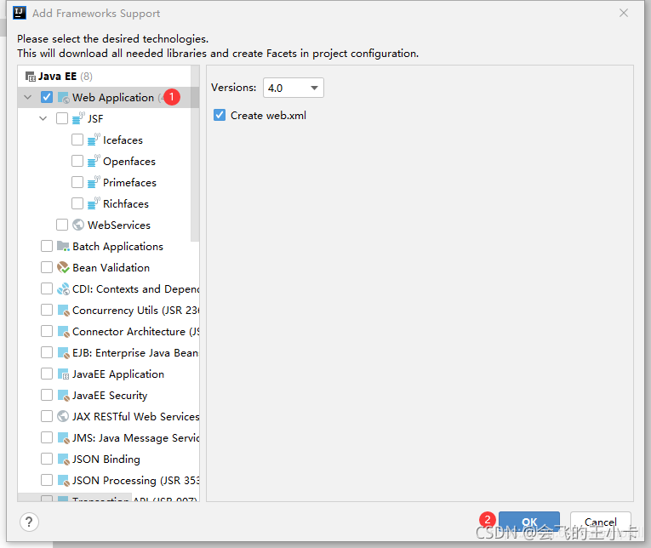Tick the Icefaces checkbox
Image resolution: width=651 pixels, height=548 pixels.
click(x=77, y=140)
